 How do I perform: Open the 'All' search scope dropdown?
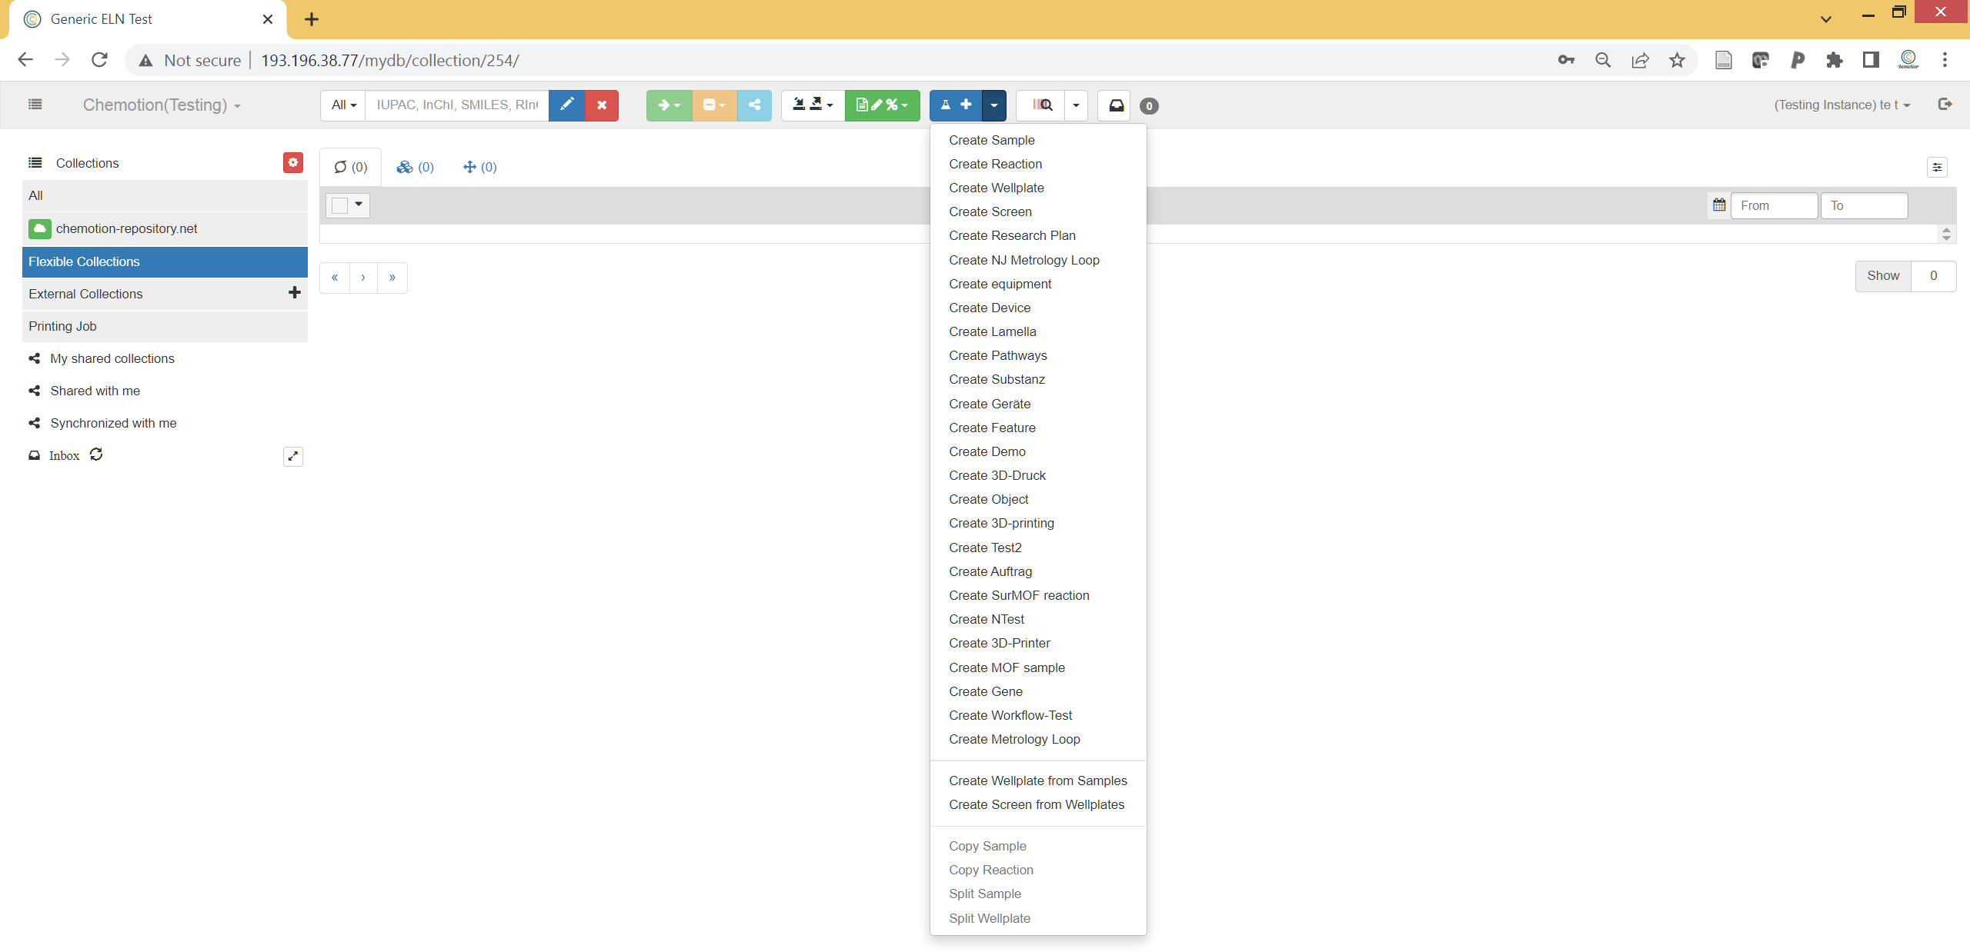(x=342, y=105)
